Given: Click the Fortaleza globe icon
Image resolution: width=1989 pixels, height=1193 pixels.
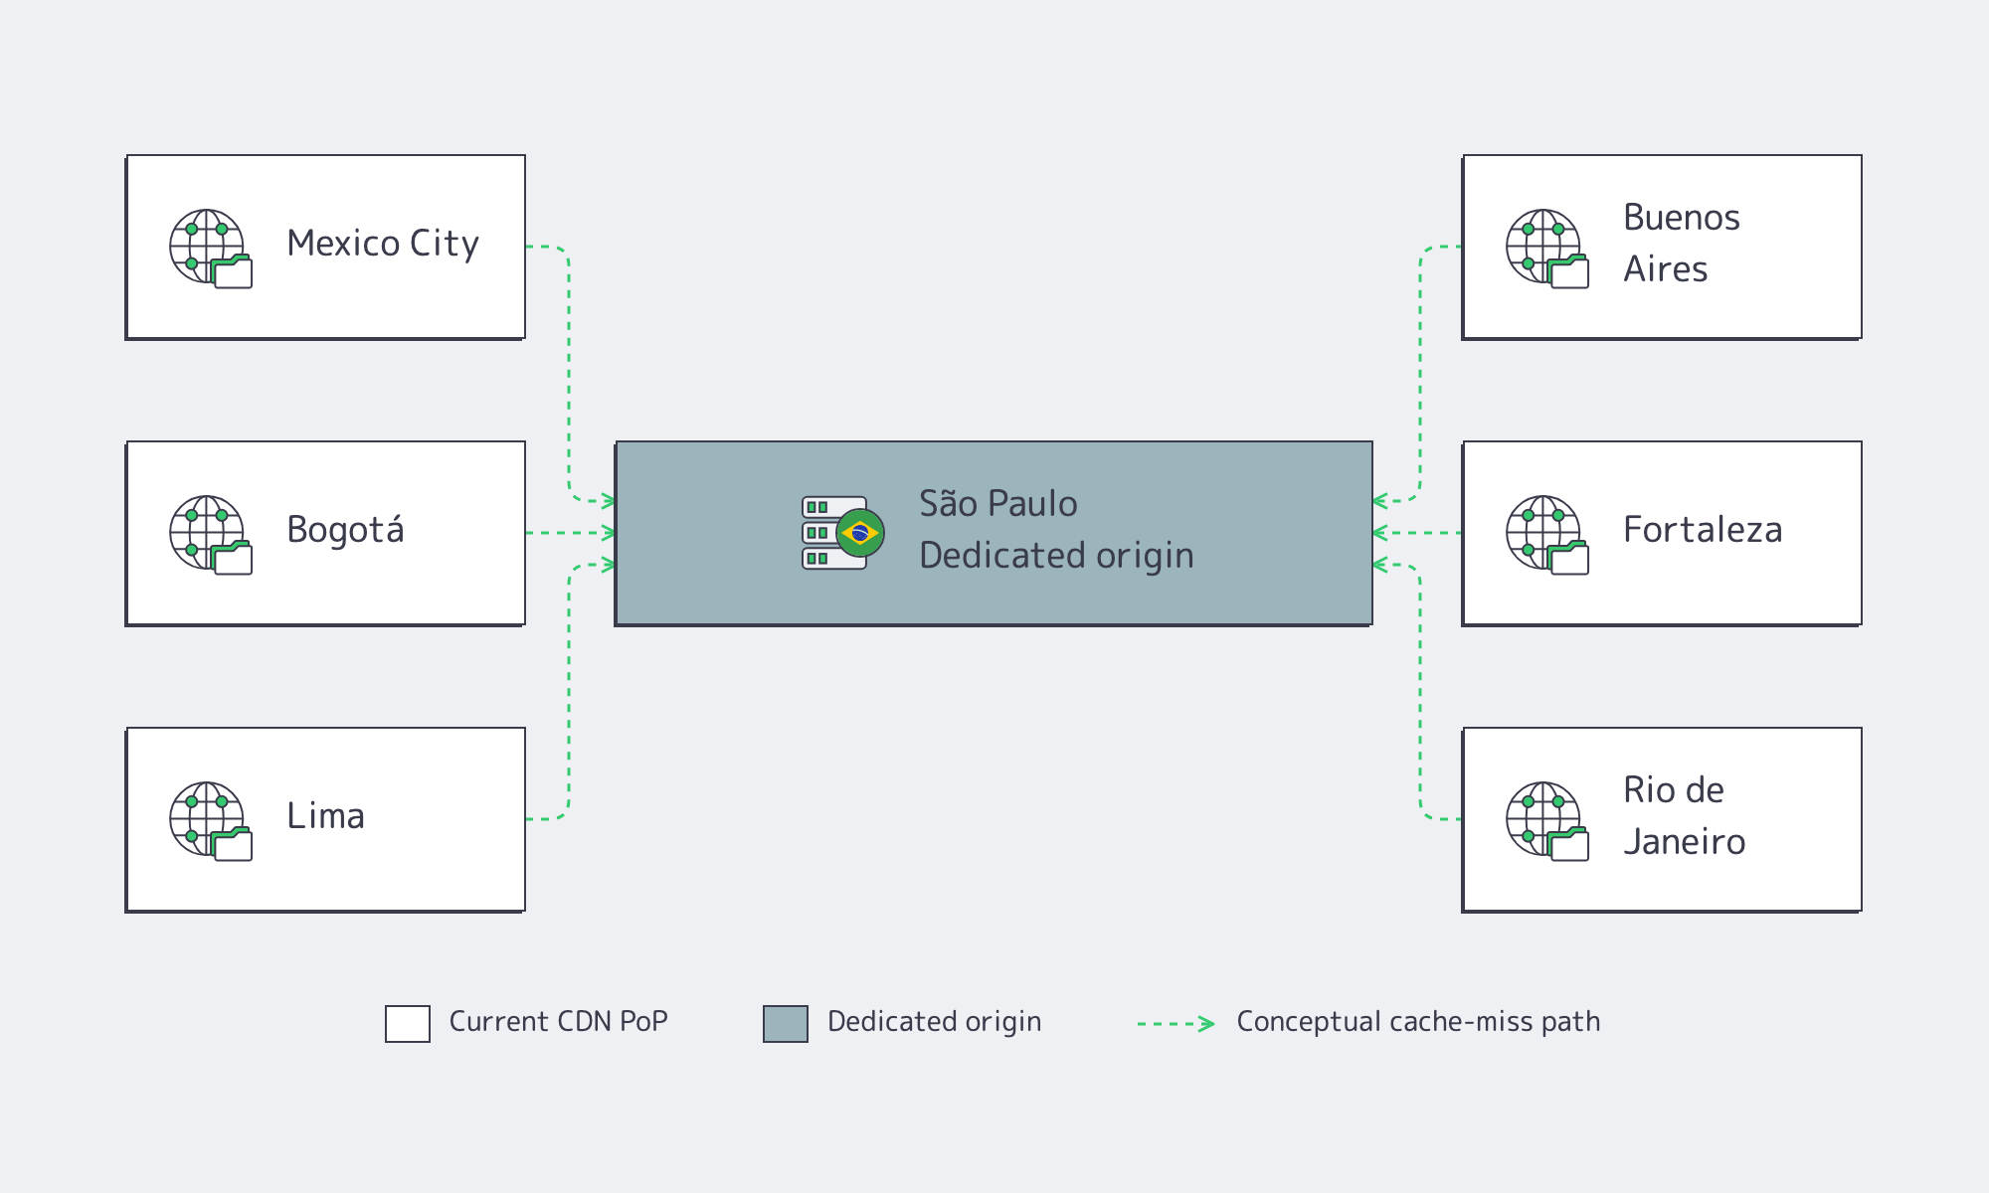Looking at the screenshot, I should (1547, 535).
